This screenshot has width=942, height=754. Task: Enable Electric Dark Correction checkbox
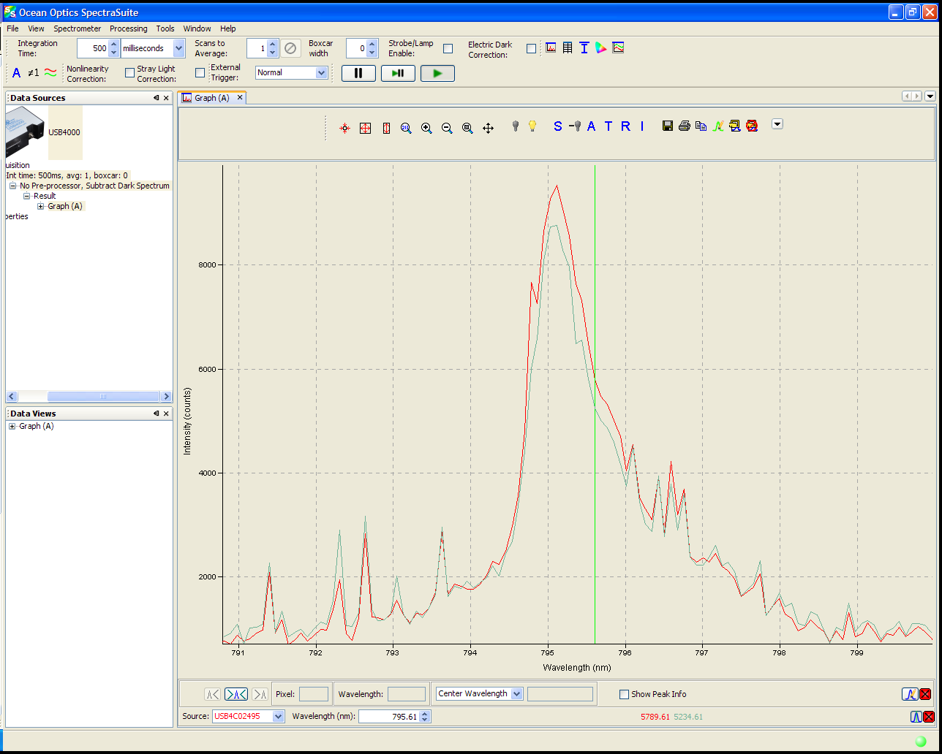(531, 48)
